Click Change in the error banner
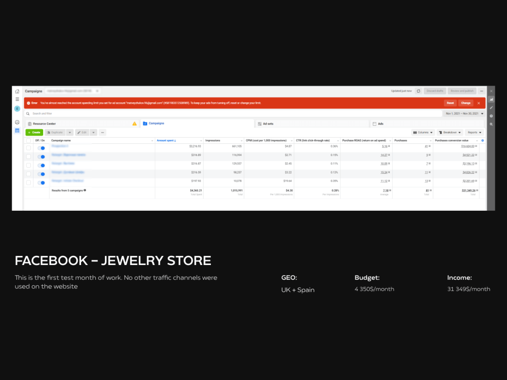The image size is (507, 380). (x=465, y=103)
